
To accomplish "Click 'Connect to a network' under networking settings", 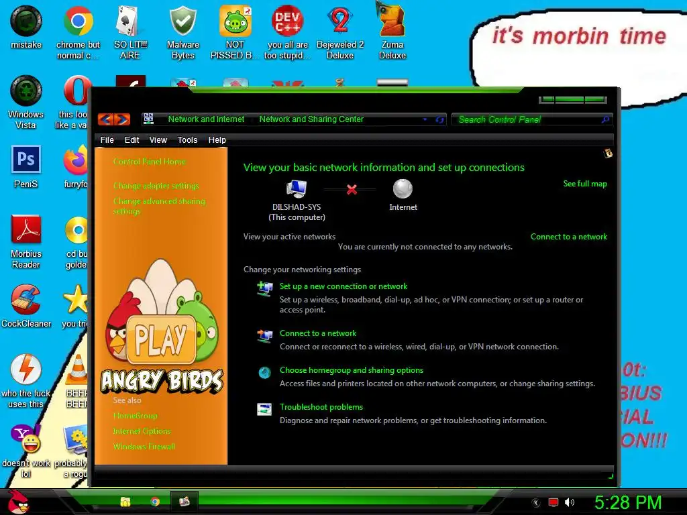I will click(317, 333).
